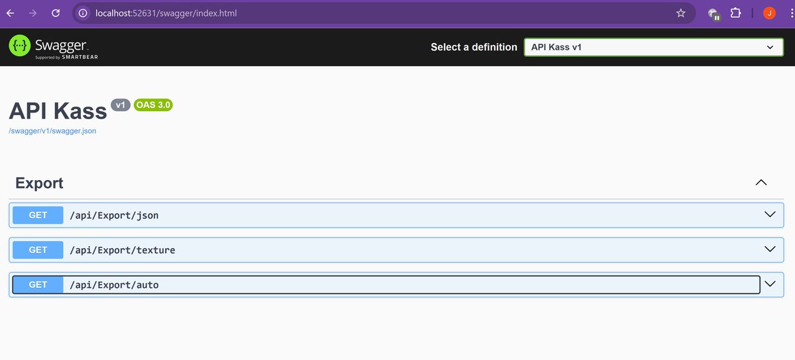Click the 'Select a definition' label
Screen dimensions: 795x360
click(474, 47)
